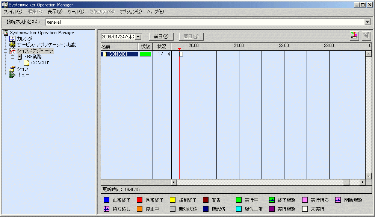
Task: Open the 接続ホスト名 combo box arrow
Action: [x=367, y=22]
